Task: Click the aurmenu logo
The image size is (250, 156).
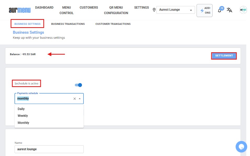Action: point(20,10)
